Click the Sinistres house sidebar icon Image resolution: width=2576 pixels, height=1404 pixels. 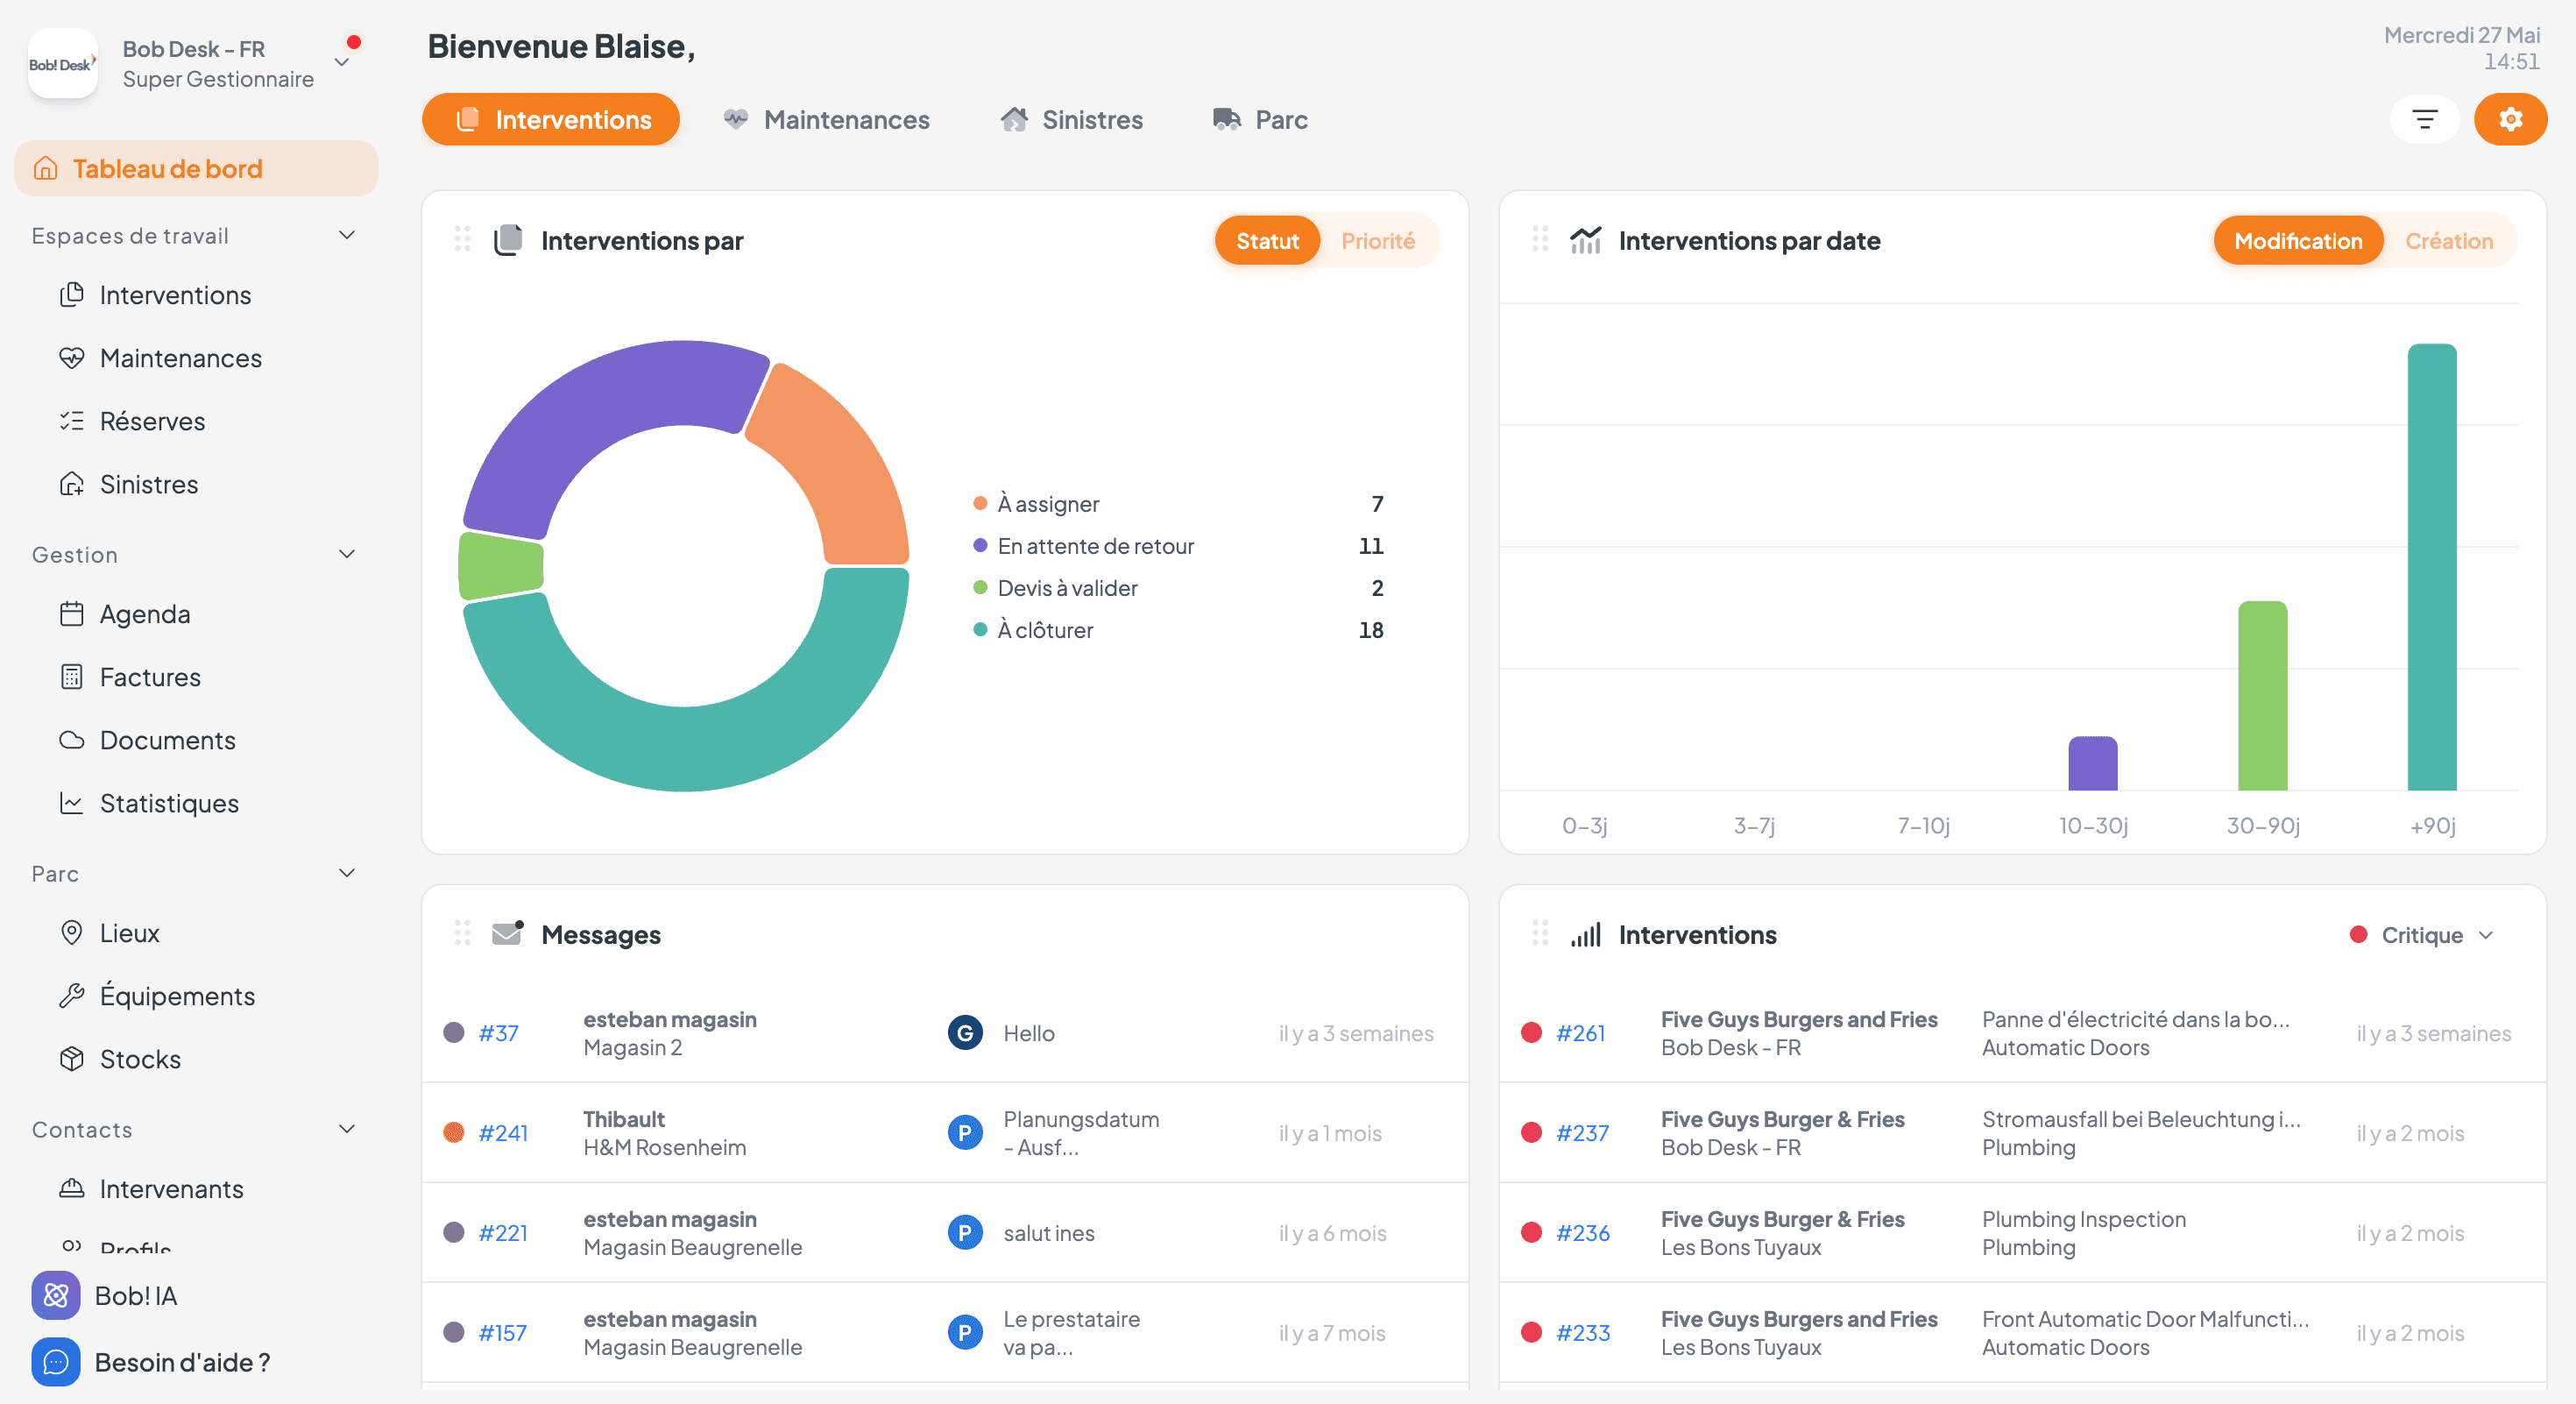point(72,484)
